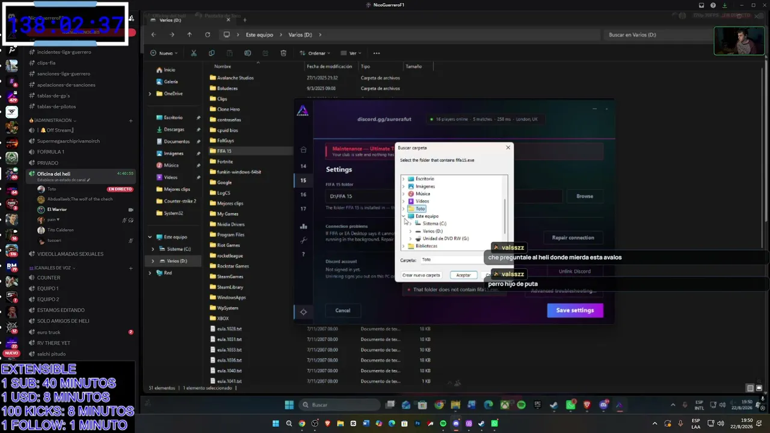Click the Windows Start button on bottom taskbar
The width and height of the screenshot is (770, 433).
point(276,424)
